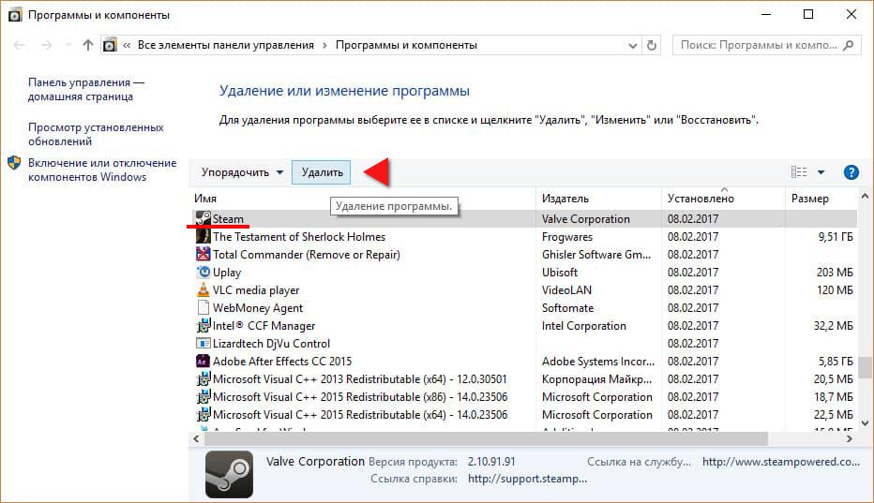Click Все элементы панели управления breadcrumb
The image size is (874, 503).
tap(226, 45)
